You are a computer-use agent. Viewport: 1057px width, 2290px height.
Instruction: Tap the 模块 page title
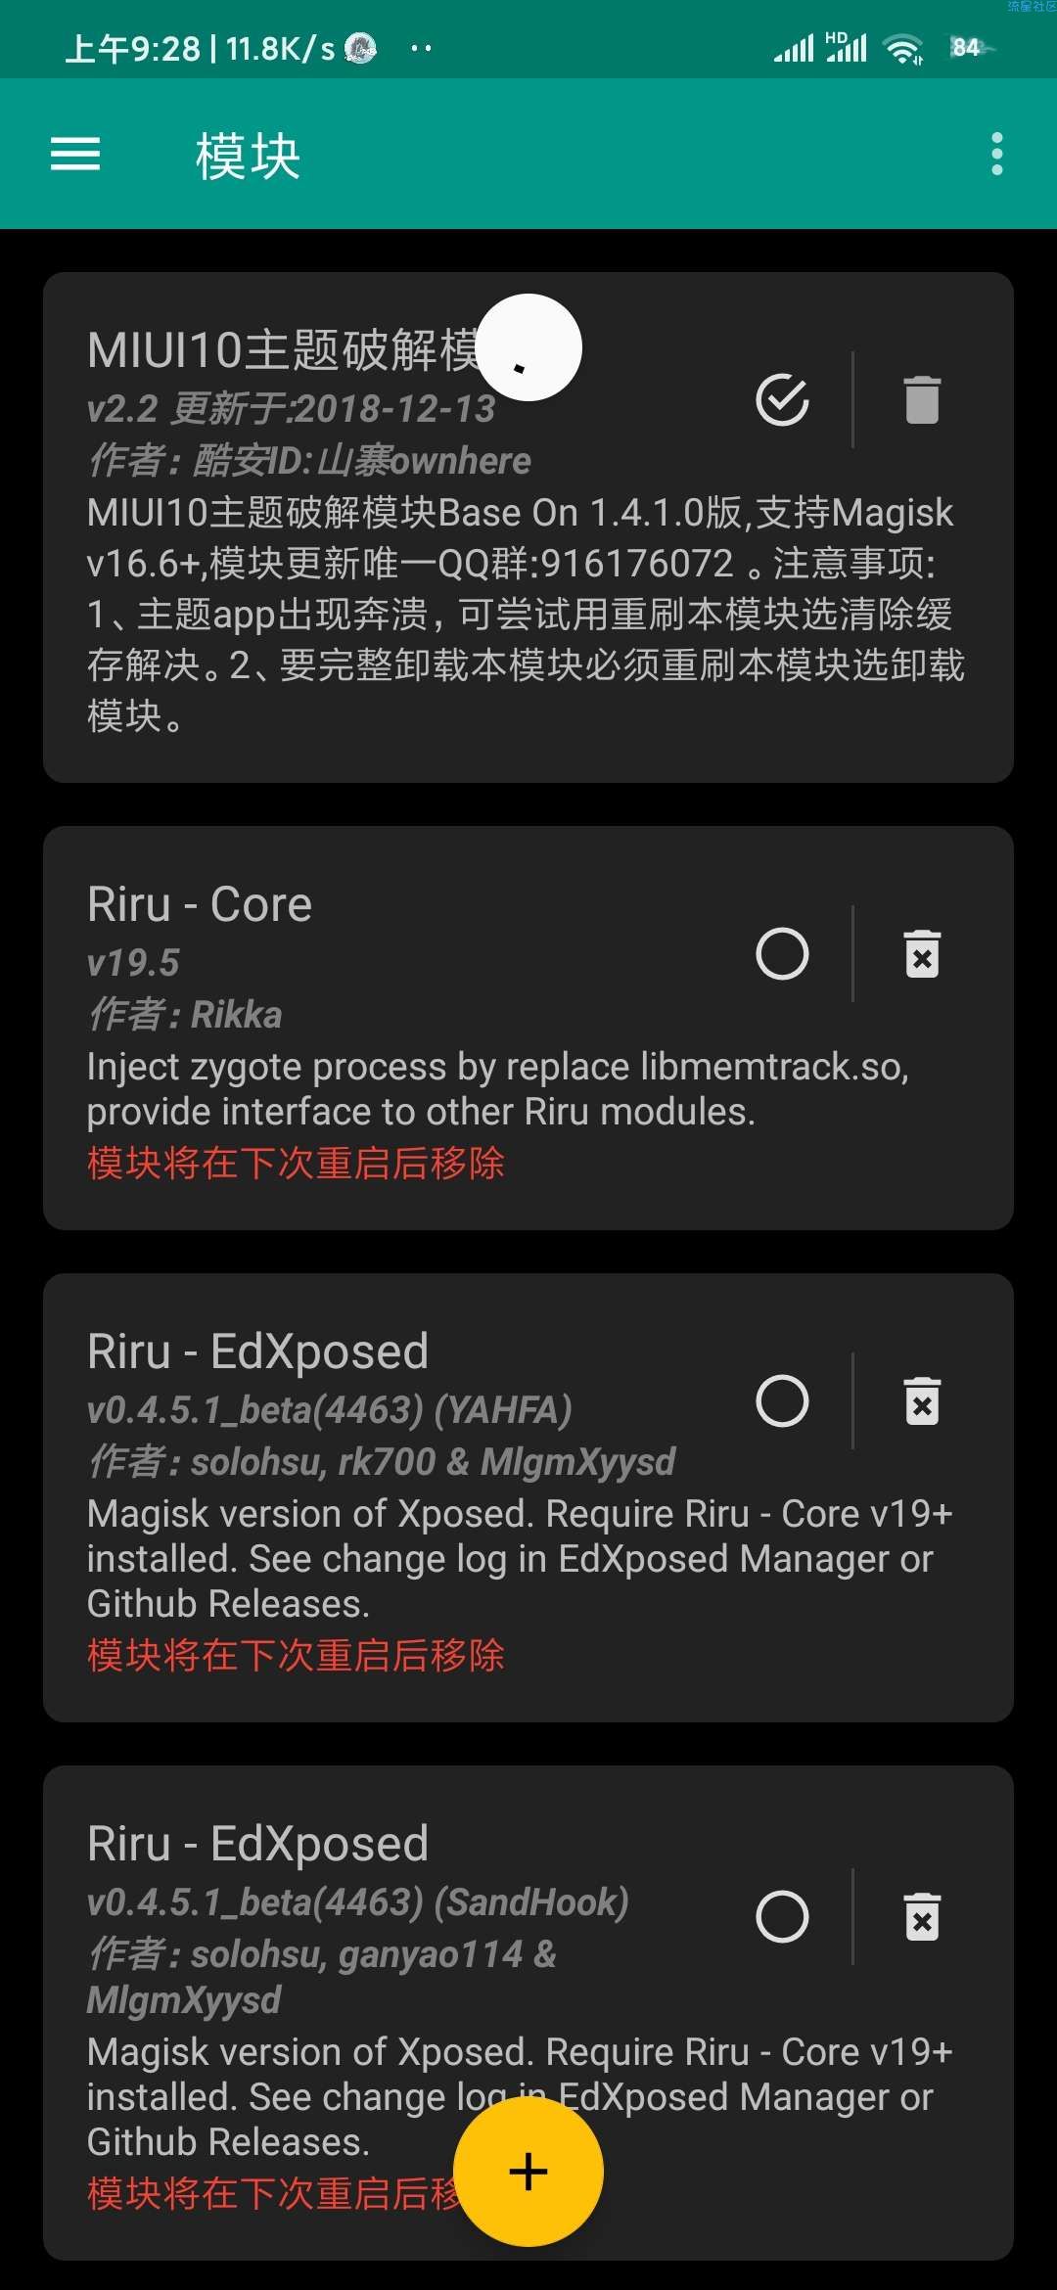pyautogui.click(x=248, y=156)
